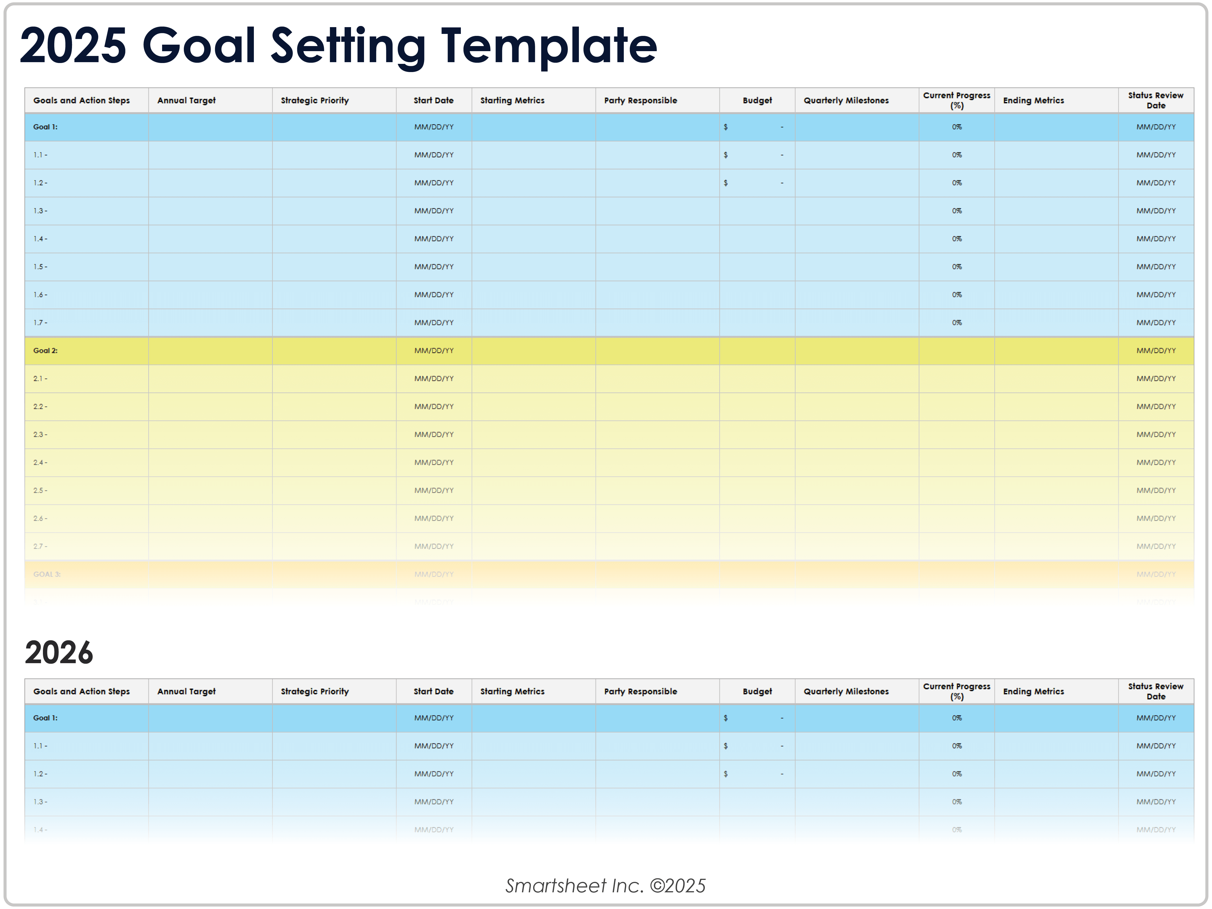The width and height of the screenshot is (1212, 909).
Task: Click the faded "GOAL 3:" row label
Action: [x=47, y=574]
